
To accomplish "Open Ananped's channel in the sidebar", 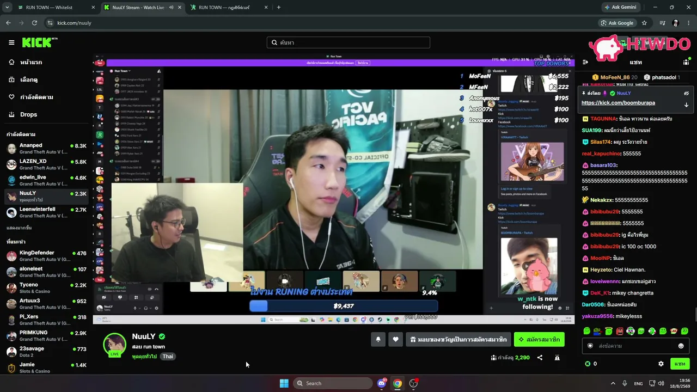I will [x=46, y=149].
